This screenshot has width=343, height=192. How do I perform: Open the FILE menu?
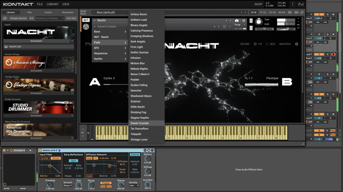pyautogui.click(x=40, y=4)
